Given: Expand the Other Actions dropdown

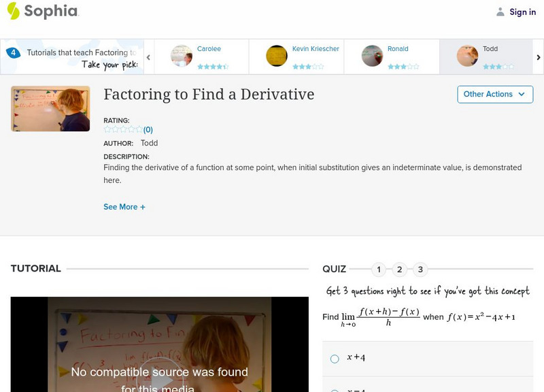Looking at the screenshot, I should click(x=495, y=95).
